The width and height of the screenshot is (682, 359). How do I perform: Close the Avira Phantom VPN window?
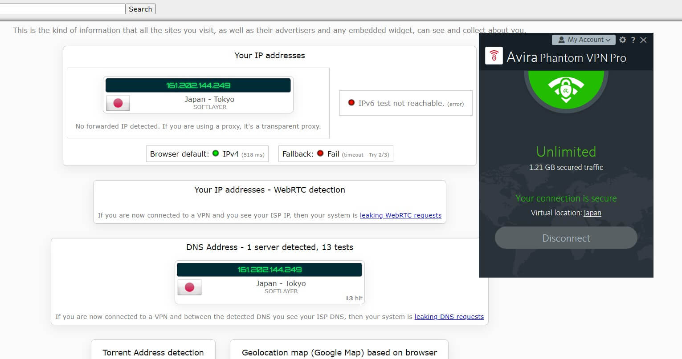pyautogui.click(x=643, y=40)
